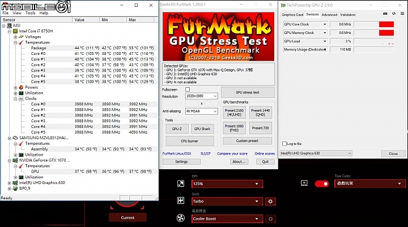Collapse the Clocks node
The width and height of the screenshot is (408, 227).
15,99
